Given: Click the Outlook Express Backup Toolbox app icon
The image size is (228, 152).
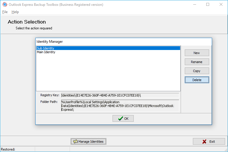Looking at the screenshot, I should [x=5, y=4].
